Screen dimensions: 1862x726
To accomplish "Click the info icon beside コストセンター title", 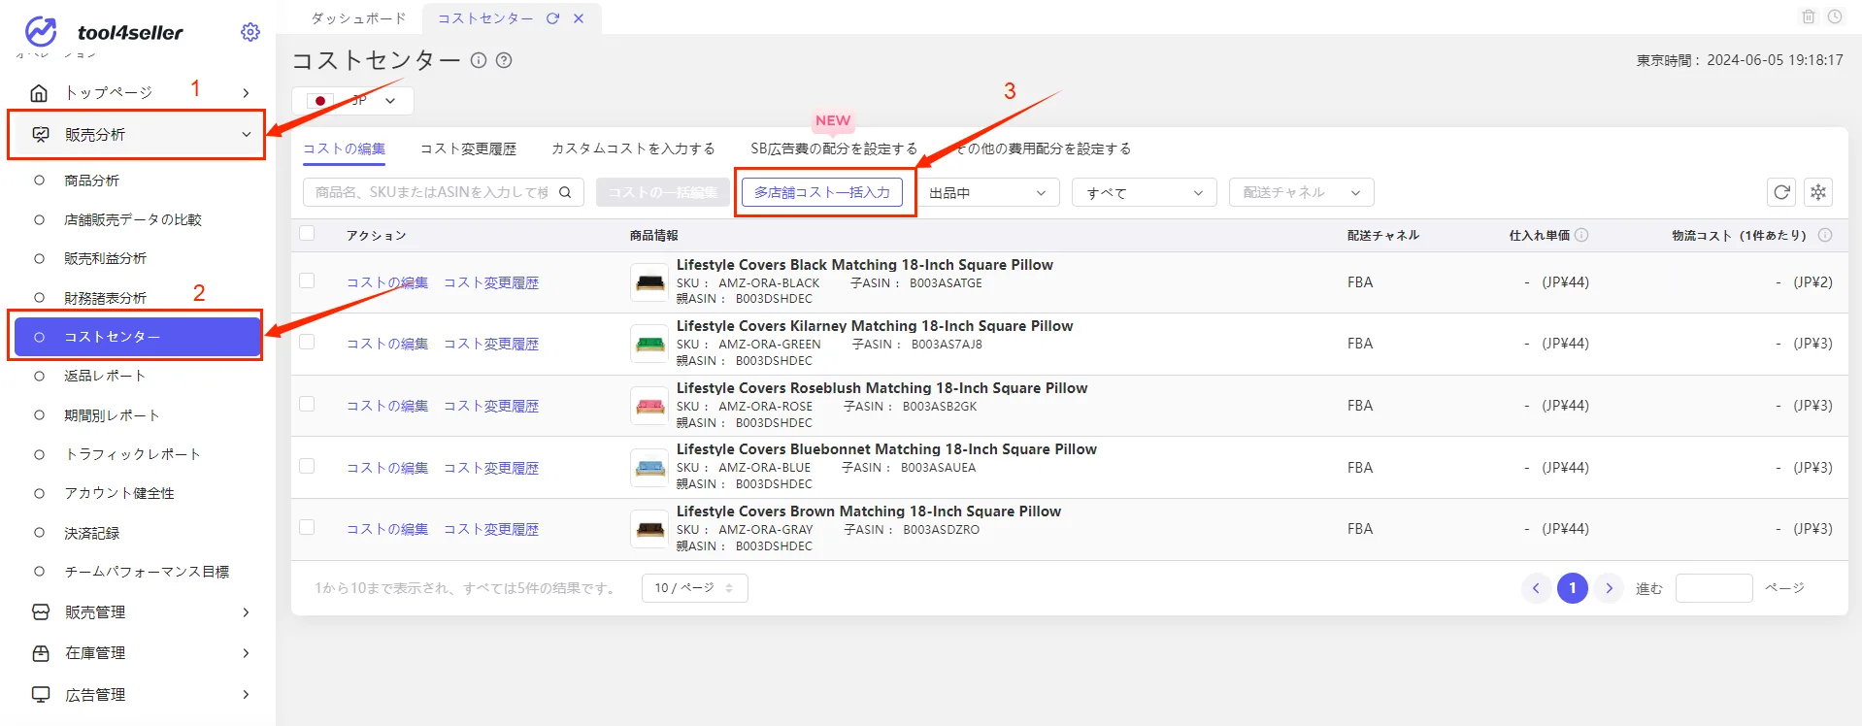I will coord(479,60).
